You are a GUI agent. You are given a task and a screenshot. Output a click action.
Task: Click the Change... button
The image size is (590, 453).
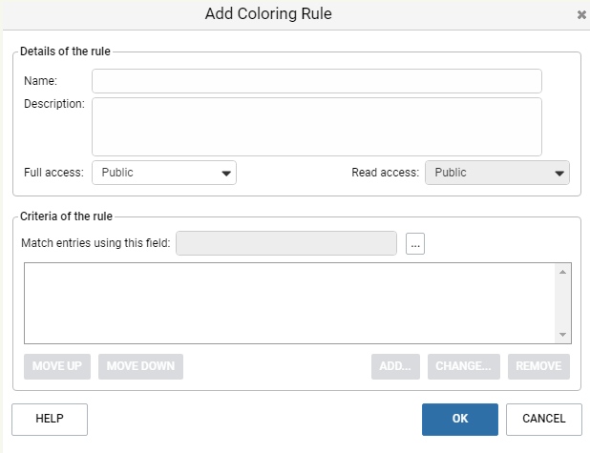click(x=464, y=366)
